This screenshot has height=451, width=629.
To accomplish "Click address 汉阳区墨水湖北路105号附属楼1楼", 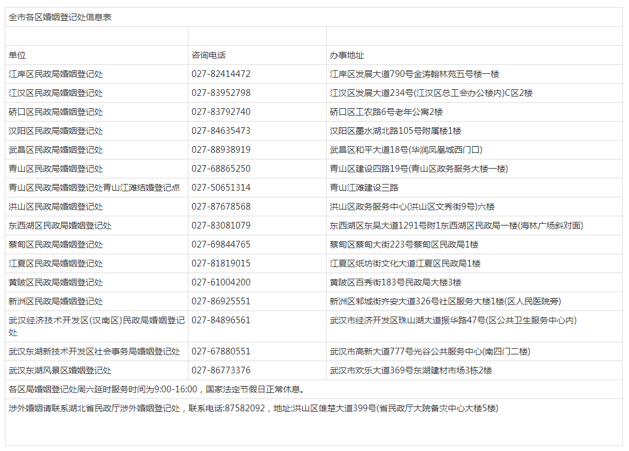I will click(x=395, y=131).
